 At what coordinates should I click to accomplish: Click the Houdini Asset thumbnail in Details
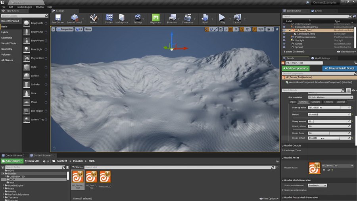point(315,168)
